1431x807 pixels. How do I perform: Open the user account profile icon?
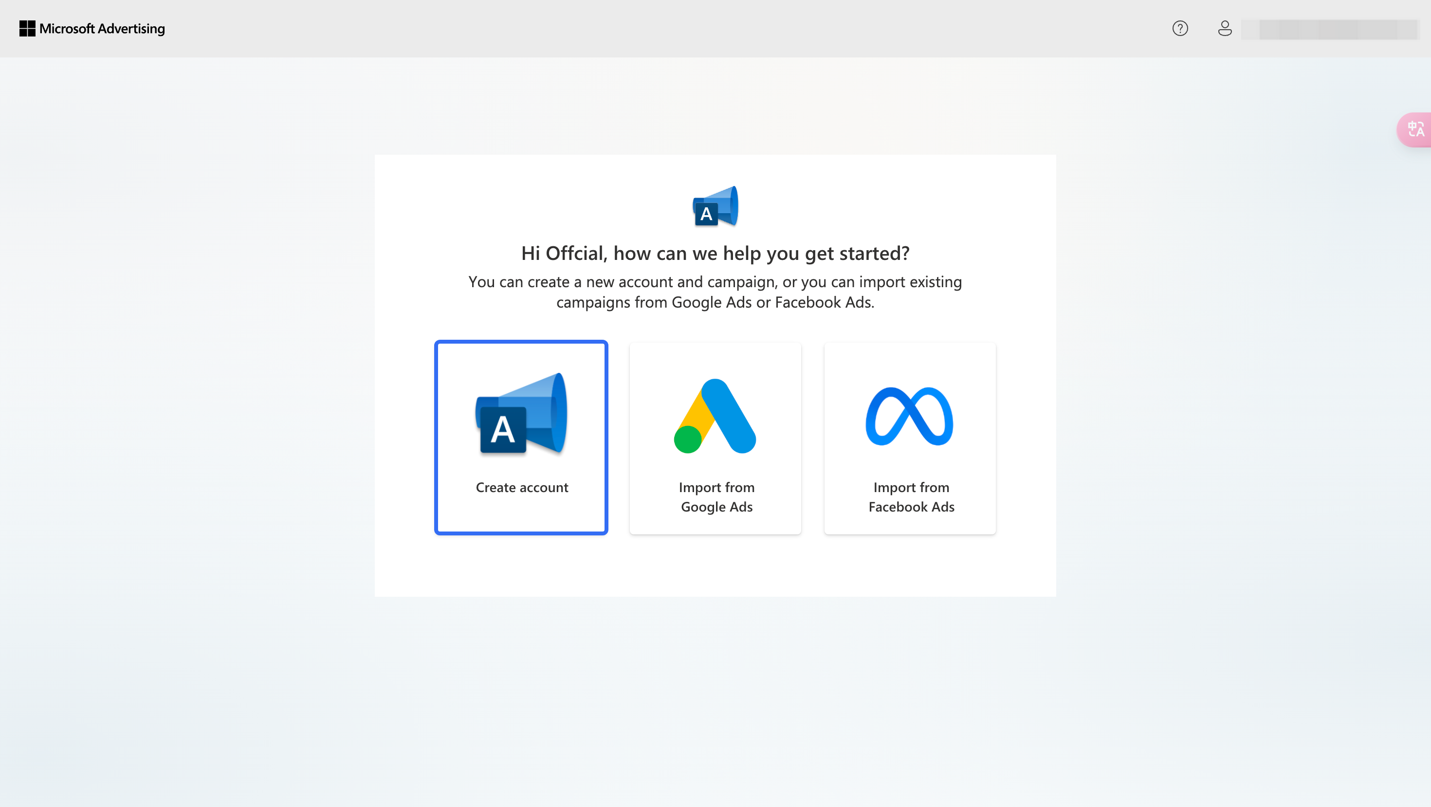[x=1224, y=28]
